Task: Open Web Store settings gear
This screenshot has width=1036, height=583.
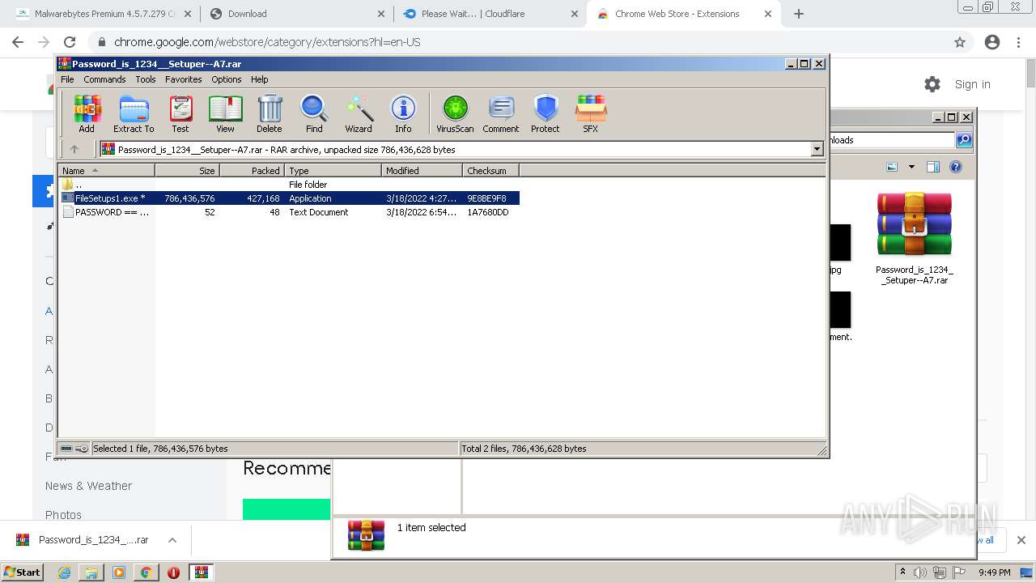Action: [932, 84]
